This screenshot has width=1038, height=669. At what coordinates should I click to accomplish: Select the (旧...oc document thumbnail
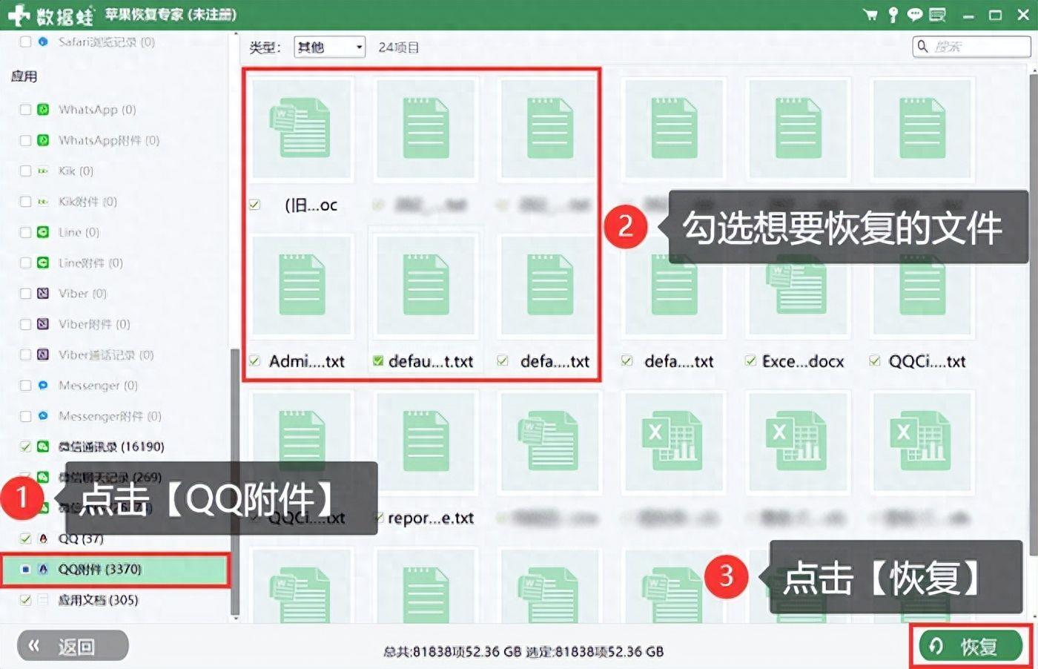point(302,131)
